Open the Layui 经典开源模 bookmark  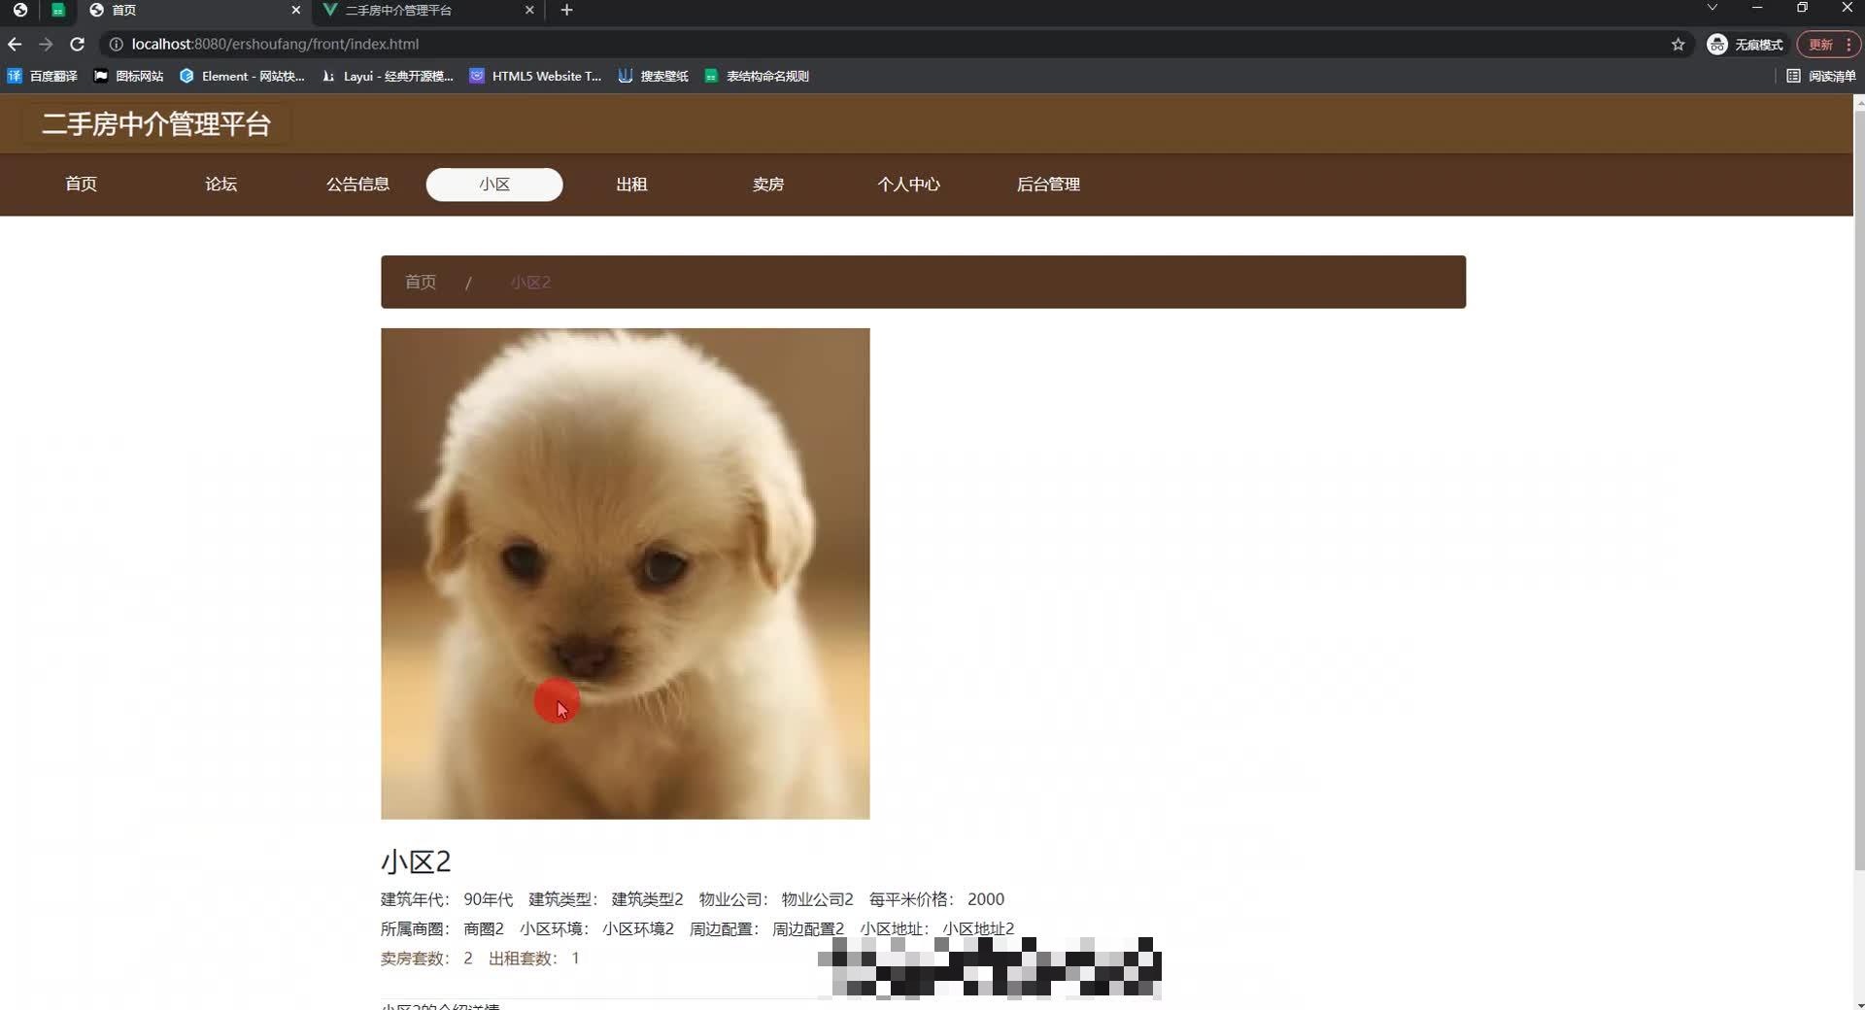(386, 76)
